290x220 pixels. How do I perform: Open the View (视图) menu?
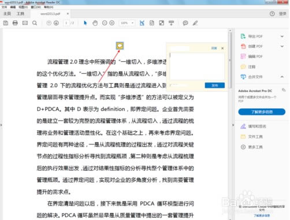pos(23,7)
